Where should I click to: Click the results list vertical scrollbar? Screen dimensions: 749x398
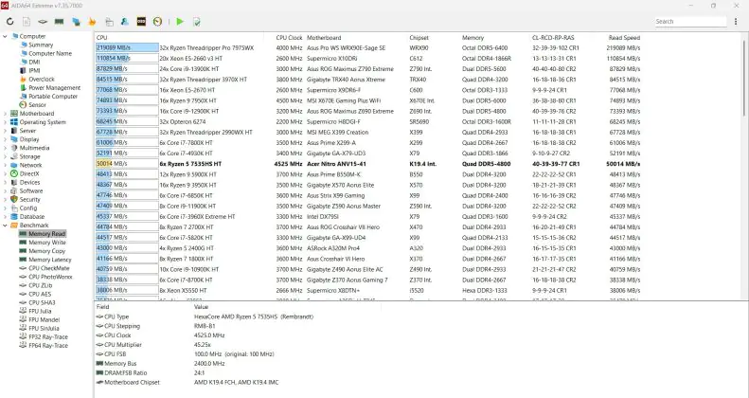[x=744, y=77]
